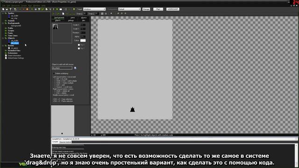The height and width of the screenshot is (168, 299).
Task: Open Global Game Settings in resource tree
Action: point(16,58)
